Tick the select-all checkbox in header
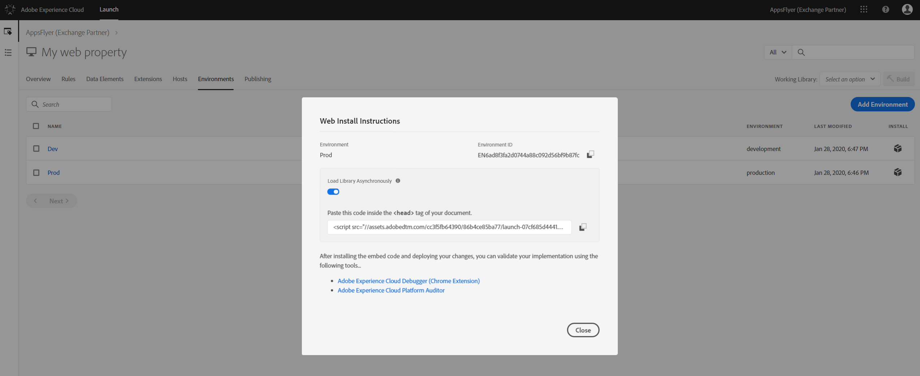 click(36, 126)
